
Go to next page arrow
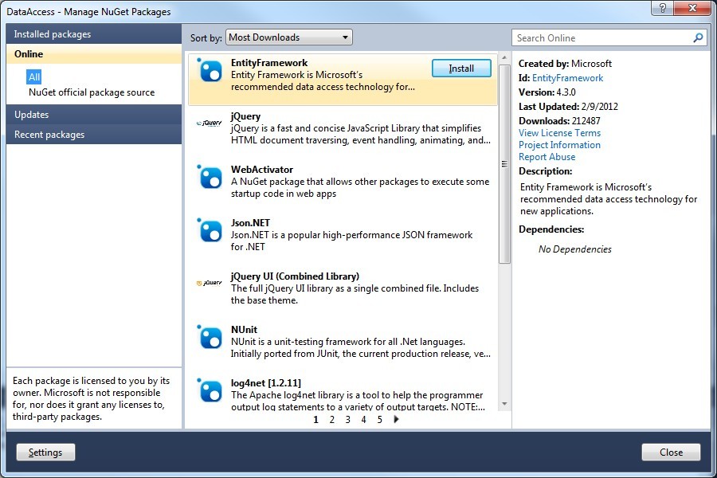point(396,419)
